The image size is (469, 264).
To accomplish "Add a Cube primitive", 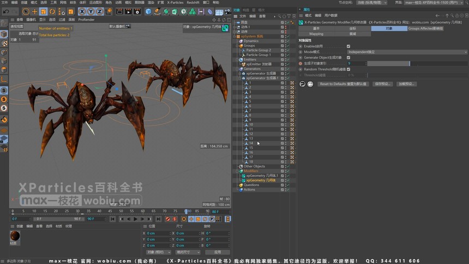I will pyautogui.click(x=148, y=11).
